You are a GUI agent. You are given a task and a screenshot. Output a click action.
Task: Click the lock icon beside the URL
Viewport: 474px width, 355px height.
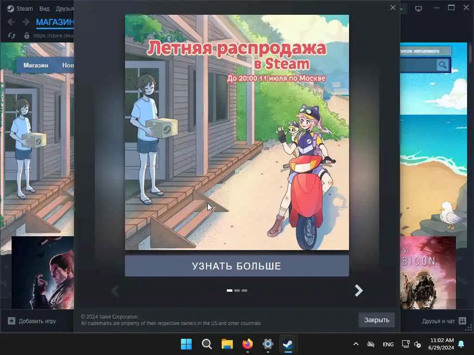pyautogui.click(x=26, y=36)
